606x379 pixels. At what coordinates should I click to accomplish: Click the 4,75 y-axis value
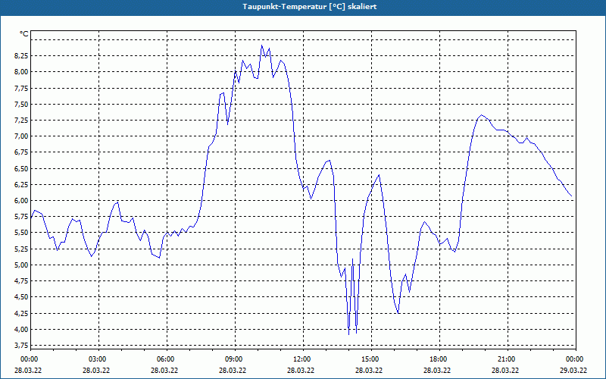(x=21, y=280)
